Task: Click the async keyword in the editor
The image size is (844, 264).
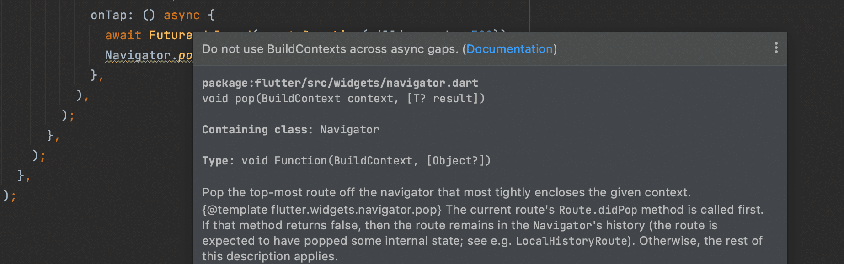Action: tap(182, 15)
